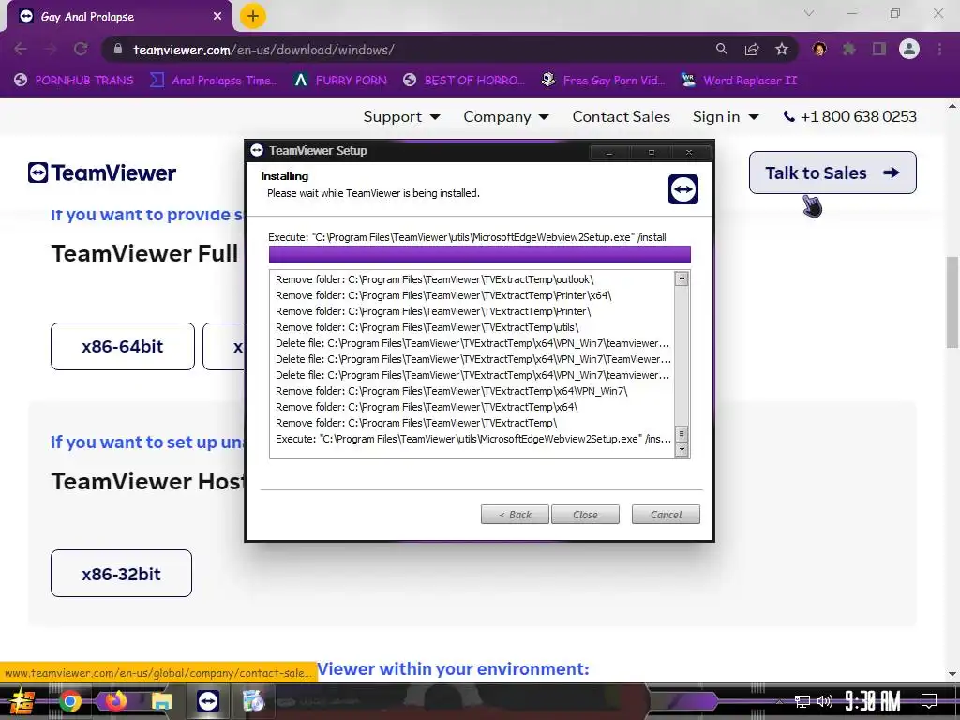Select log row 'Remove folder: ...Printer\x64\'
Screen dimensions: 960x720
[443, 295]
